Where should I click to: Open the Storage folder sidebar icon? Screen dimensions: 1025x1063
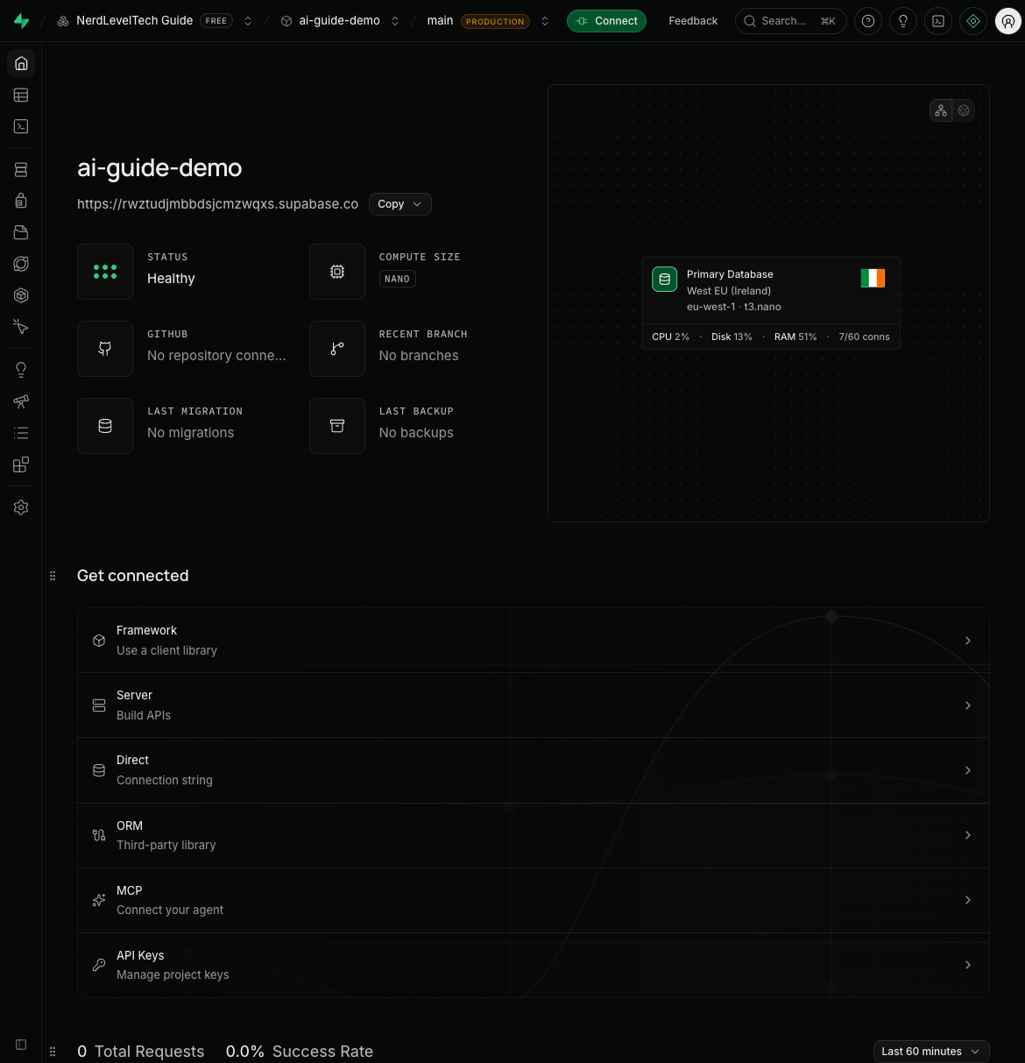pyautogui.click(x=21, y=232)
